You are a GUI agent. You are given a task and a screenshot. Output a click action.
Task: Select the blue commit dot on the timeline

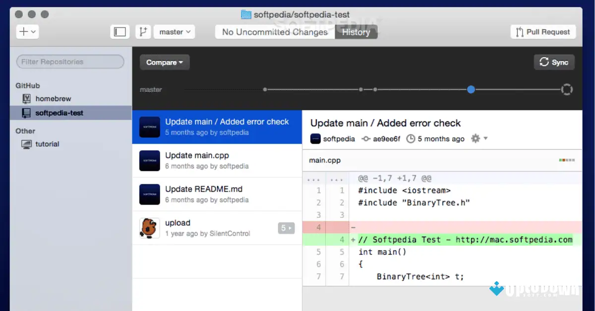click(x=471, y=89)
